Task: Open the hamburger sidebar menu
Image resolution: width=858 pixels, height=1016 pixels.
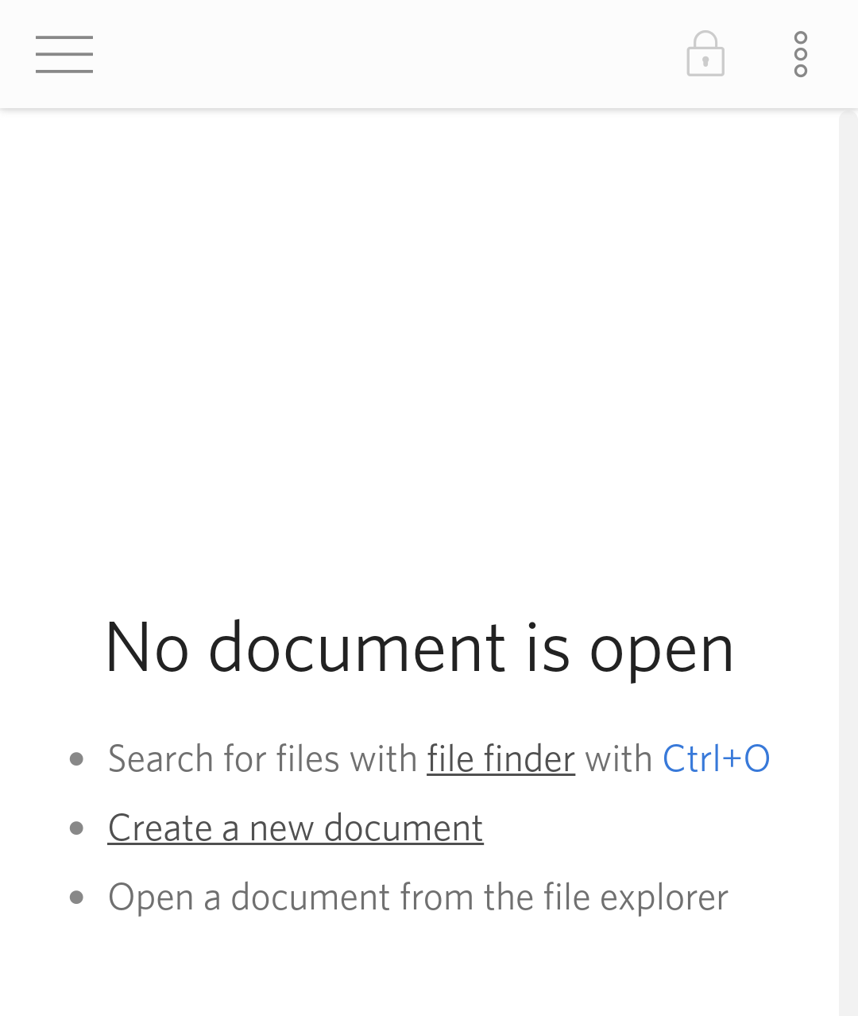Action: point(64,54)
